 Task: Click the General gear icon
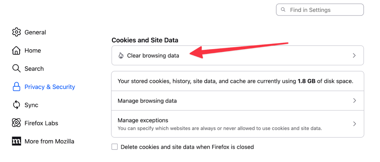(x=16, y=32)
